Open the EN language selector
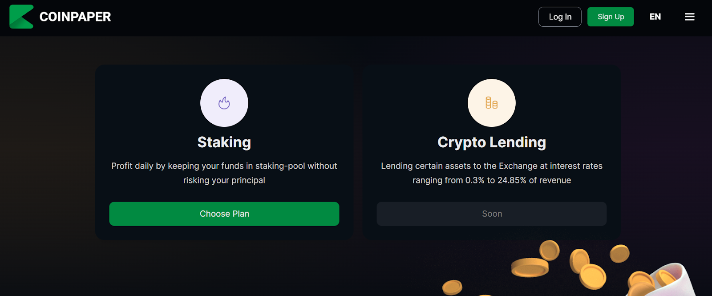This screenshot has height=296, width=712. coord(655,17)
